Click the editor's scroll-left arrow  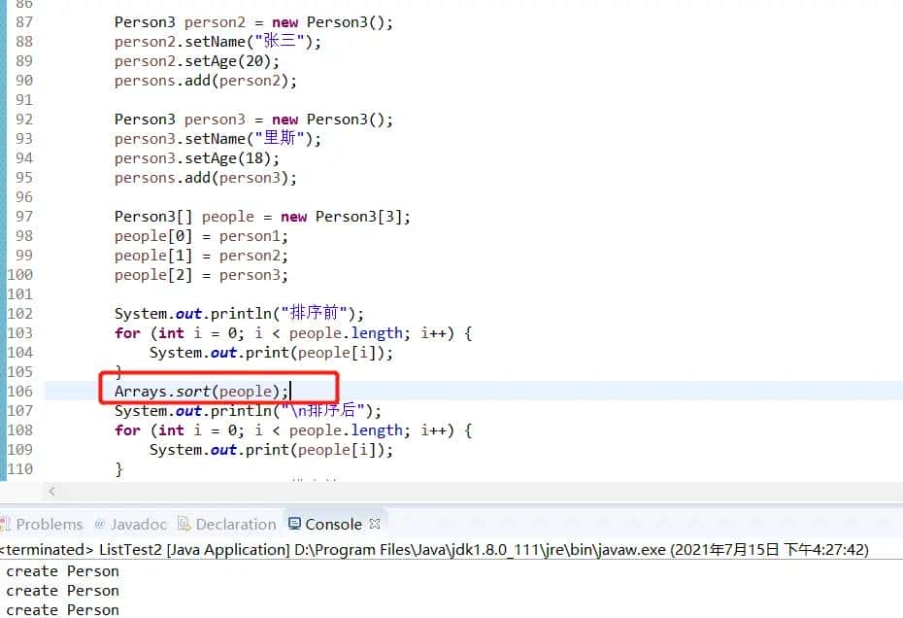51,491
